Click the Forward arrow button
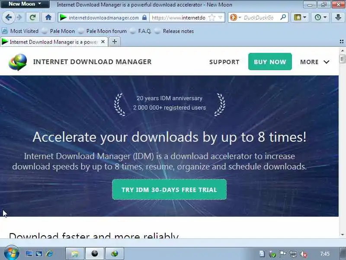The height and width of the screenshot is (260, 346). (19, 17)
